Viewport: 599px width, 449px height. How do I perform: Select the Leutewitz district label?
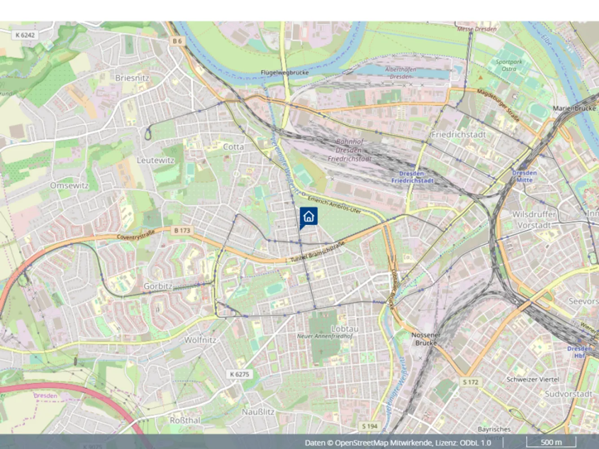(155, 160)
